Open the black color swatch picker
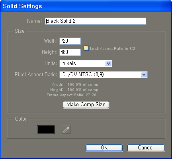Image resolution: width=172 pixels, height=159 pixels. tap(46, 130)
